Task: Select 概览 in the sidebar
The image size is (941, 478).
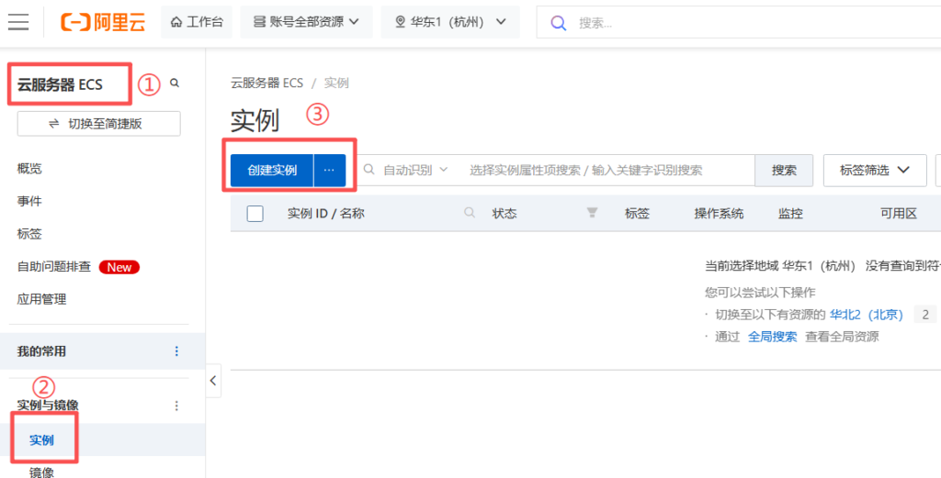Action: [x=29, y=169]
